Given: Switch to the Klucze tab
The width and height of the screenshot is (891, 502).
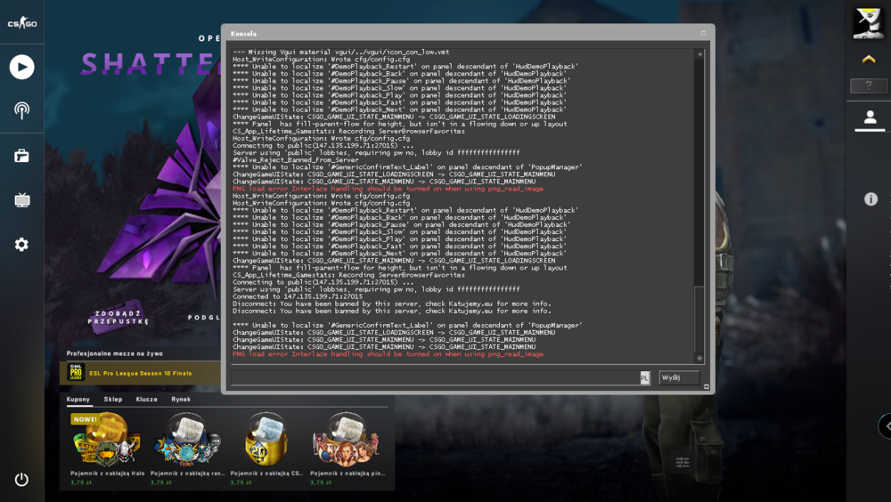Looking at the screenshot, I should pos(147,400).
